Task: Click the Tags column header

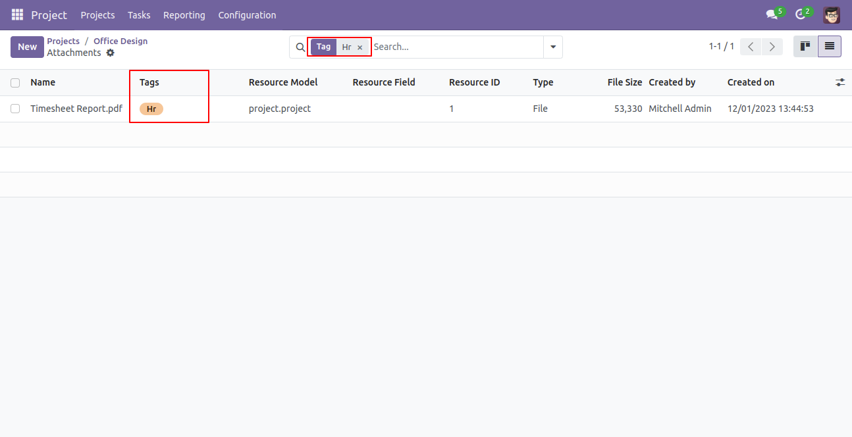Action: (x=149, y=82)
